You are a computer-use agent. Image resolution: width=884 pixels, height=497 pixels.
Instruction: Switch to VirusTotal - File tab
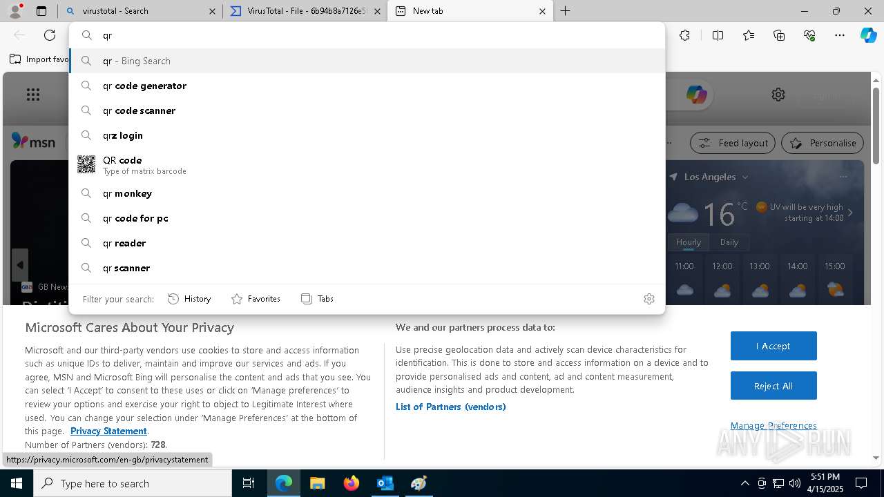point(305,11)
